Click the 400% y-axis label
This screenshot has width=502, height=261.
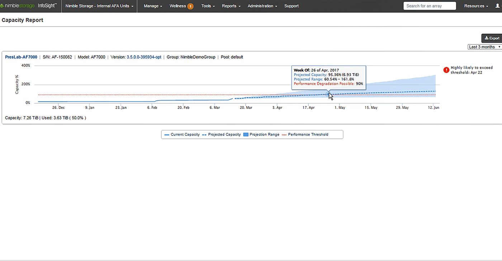pos(26,66)
